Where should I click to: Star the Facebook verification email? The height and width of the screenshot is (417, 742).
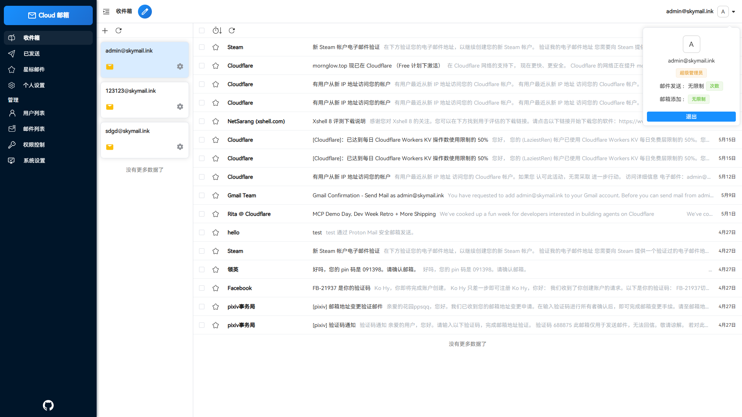(216, 288)
